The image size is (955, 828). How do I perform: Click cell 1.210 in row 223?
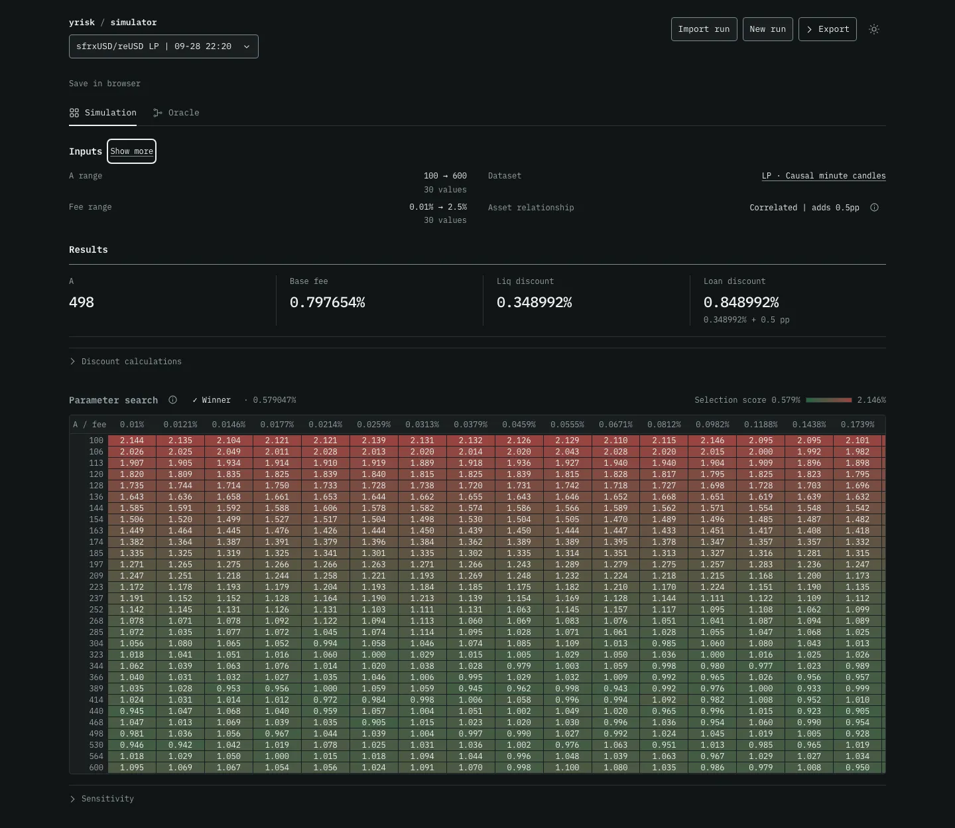coord(615,587)
